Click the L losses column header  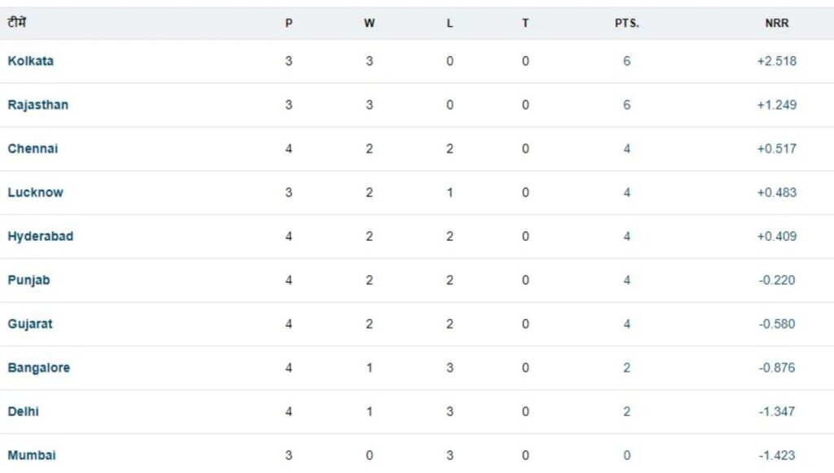coord(450,24)
